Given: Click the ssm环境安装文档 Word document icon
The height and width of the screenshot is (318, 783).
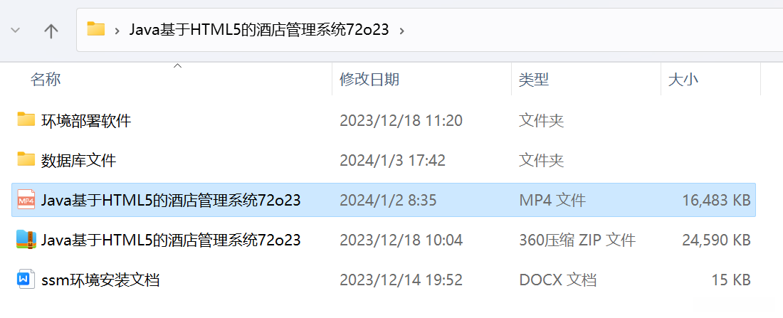Looking at the screenshot, I should click(x=26, y=280).
